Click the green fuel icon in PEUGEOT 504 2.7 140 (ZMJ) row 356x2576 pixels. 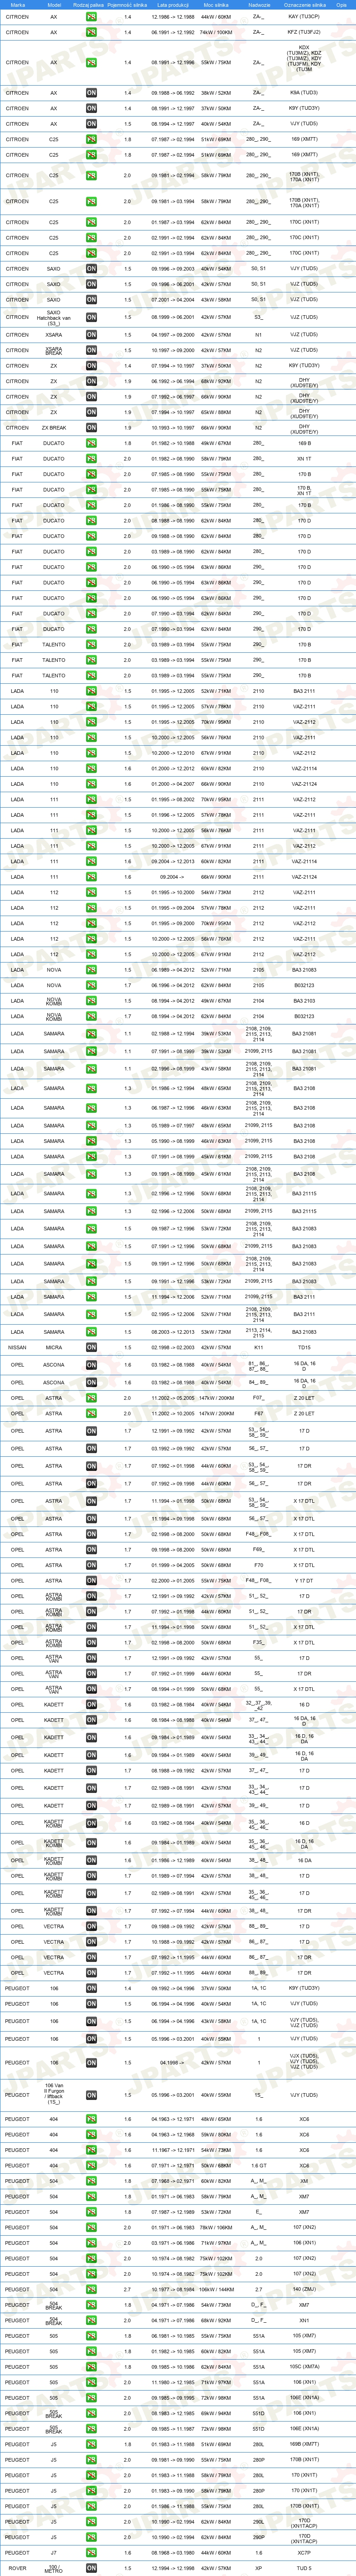91,2289
